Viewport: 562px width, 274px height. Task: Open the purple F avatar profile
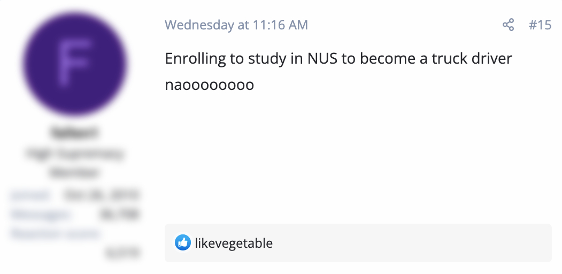[x=75, y=63]
